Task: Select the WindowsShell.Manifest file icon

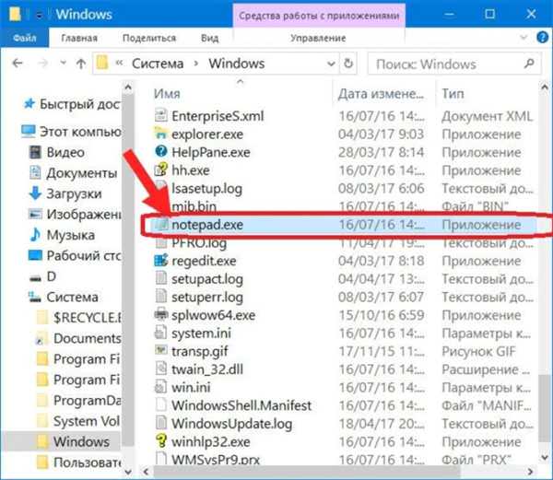Action: (x=161, y=404)
